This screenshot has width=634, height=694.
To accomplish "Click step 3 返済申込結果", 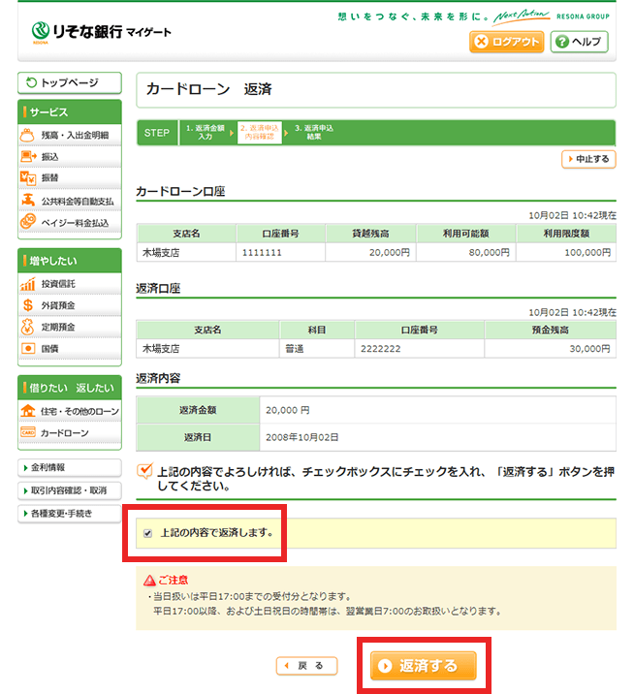I will tap(314, 133).
